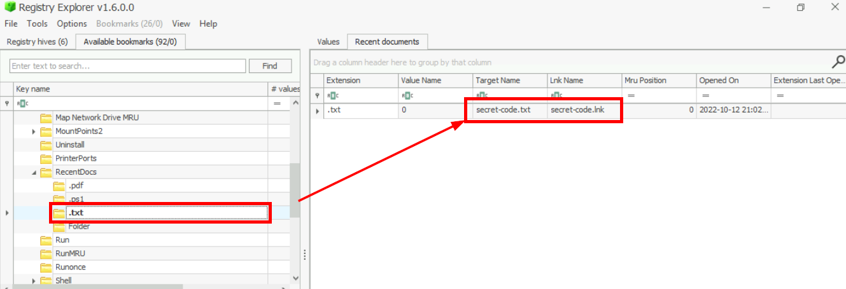Expand the Shell key
Screen dimensions: 846x289
coord(34,280)
